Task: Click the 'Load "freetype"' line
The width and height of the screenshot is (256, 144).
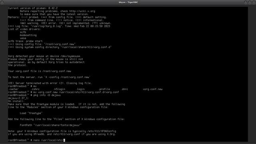Action: (31, 113)
